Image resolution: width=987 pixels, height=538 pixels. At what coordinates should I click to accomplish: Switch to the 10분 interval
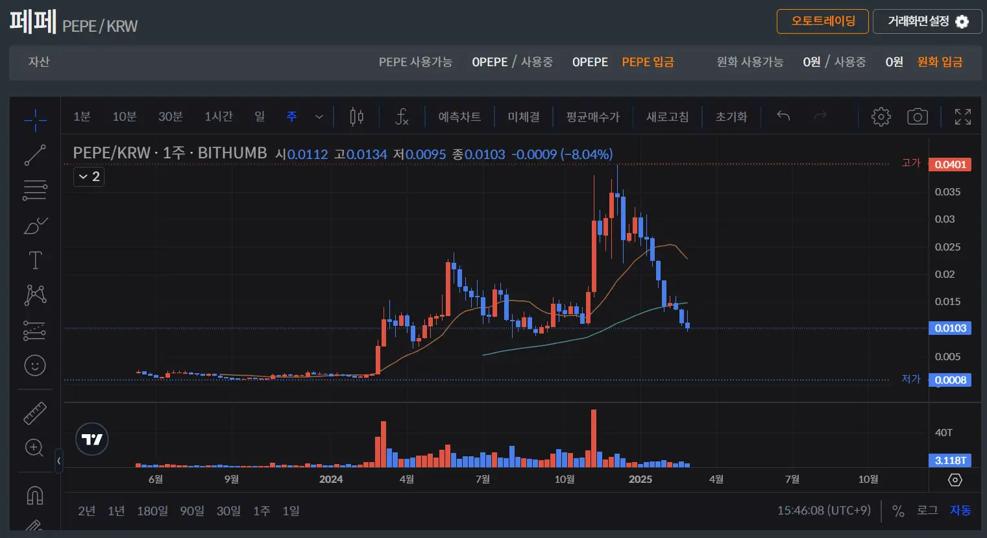[x=125, y=116]
